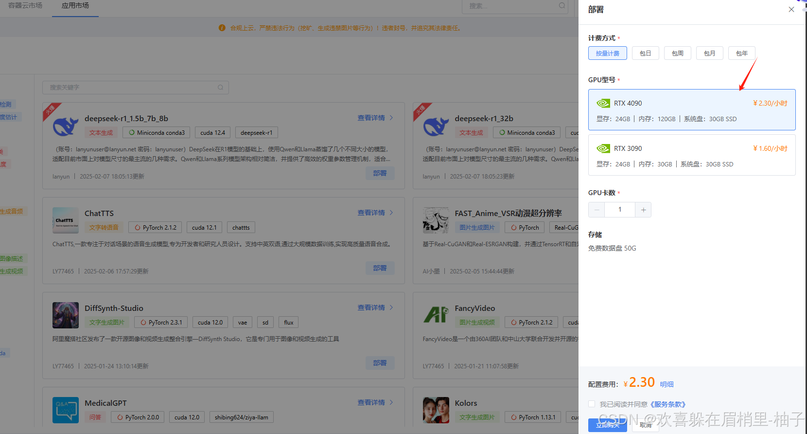807x434 pixels.
Task: Click the top search box
Action: point(515,6)
